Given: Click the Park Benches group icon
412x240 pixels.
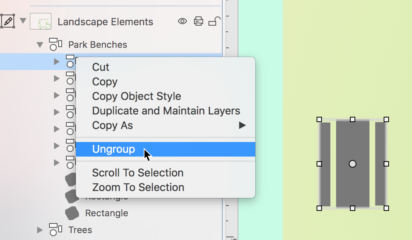Looking at the screenshot, I should [x=56, y=44].
